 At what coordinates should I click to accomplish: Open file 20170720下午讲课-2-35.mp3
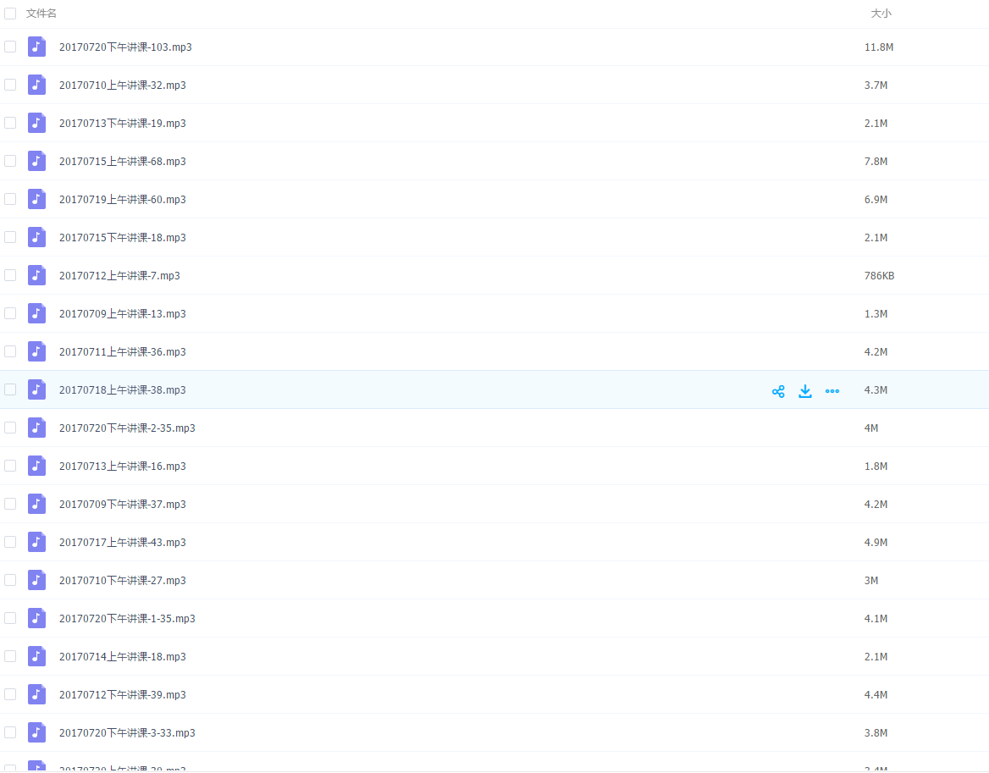[127, 428]
